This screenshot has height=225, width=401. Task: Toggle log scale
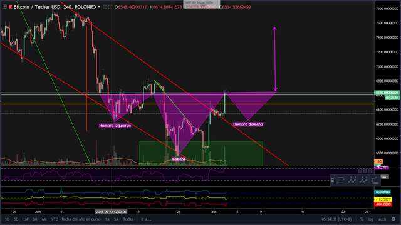pyautogui.click(x=370, y=219)
